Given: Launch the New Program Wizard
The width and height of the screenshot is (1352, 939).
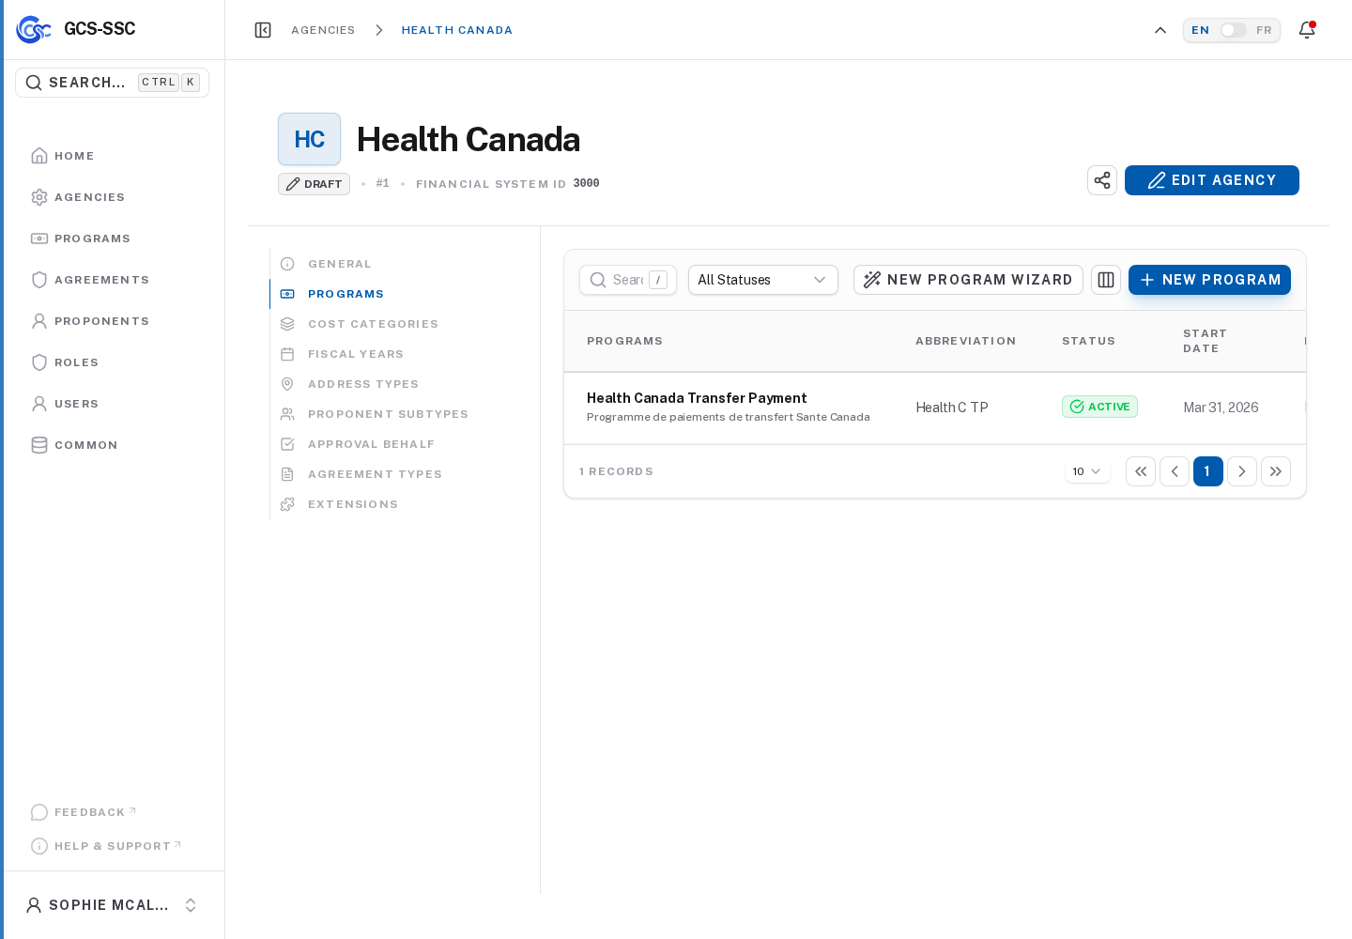Looking at the screenshot, I should 968,280.
